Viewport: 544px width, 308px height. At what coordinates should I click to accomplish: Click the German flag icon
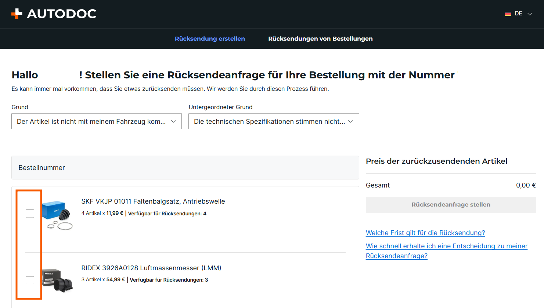(508, 14)
